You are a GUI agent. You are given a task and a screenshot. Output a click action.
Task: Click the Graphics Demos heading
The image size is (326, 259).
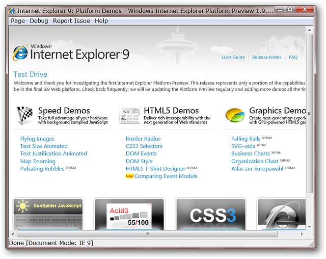pos(277,111)
